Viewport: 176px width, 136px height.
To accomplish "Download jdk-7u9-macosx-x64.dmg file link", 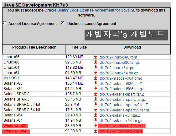I will coord(120,78).
